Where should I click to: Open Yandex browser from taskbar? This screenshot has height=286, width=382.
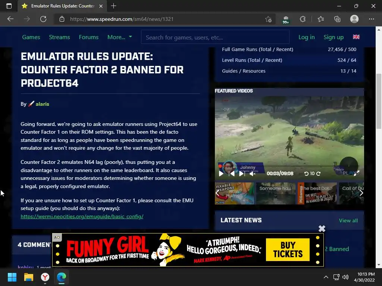tap(45, 277)
